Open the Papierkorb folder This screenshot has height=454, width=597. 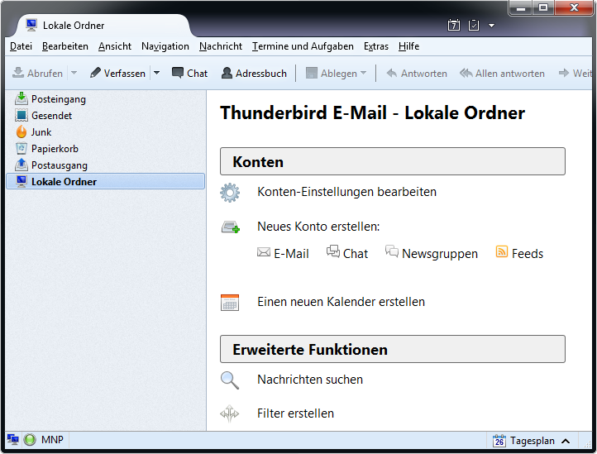tap(55, 149)
